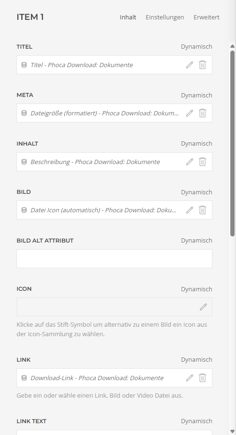This screenshot has height=435, width=236.
Task: Click the database icon in Titel field
Action: point(24,65)
